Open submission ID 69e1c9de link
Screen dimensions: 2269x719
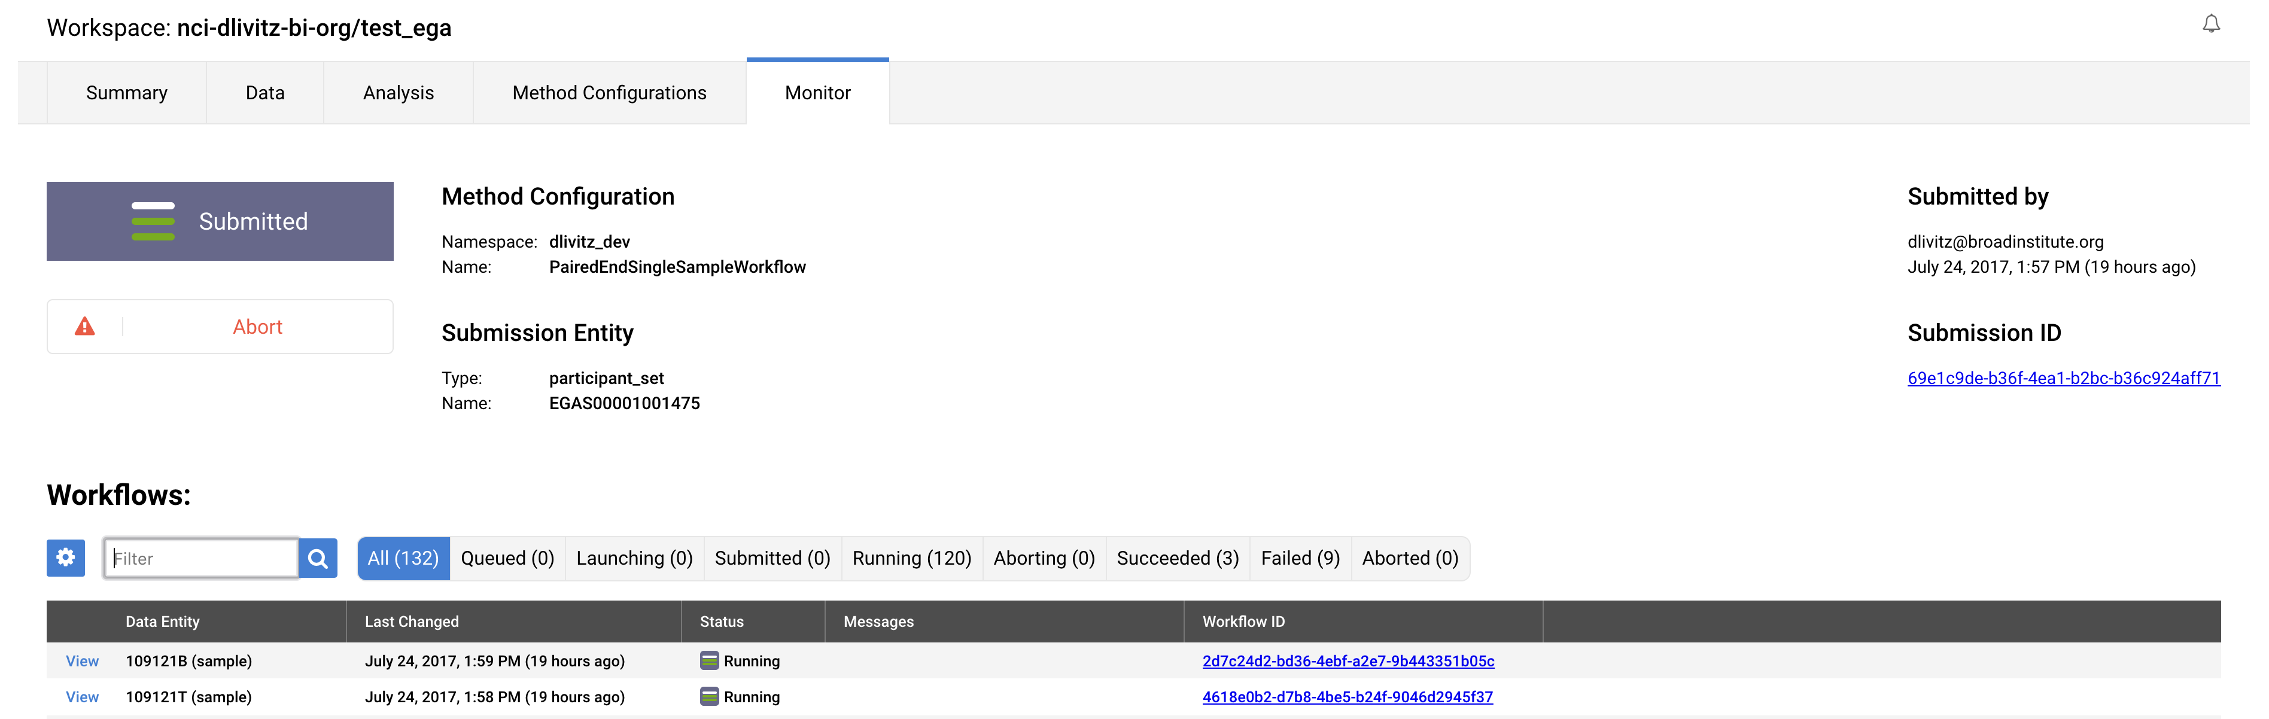click(x=2063, y=377)
